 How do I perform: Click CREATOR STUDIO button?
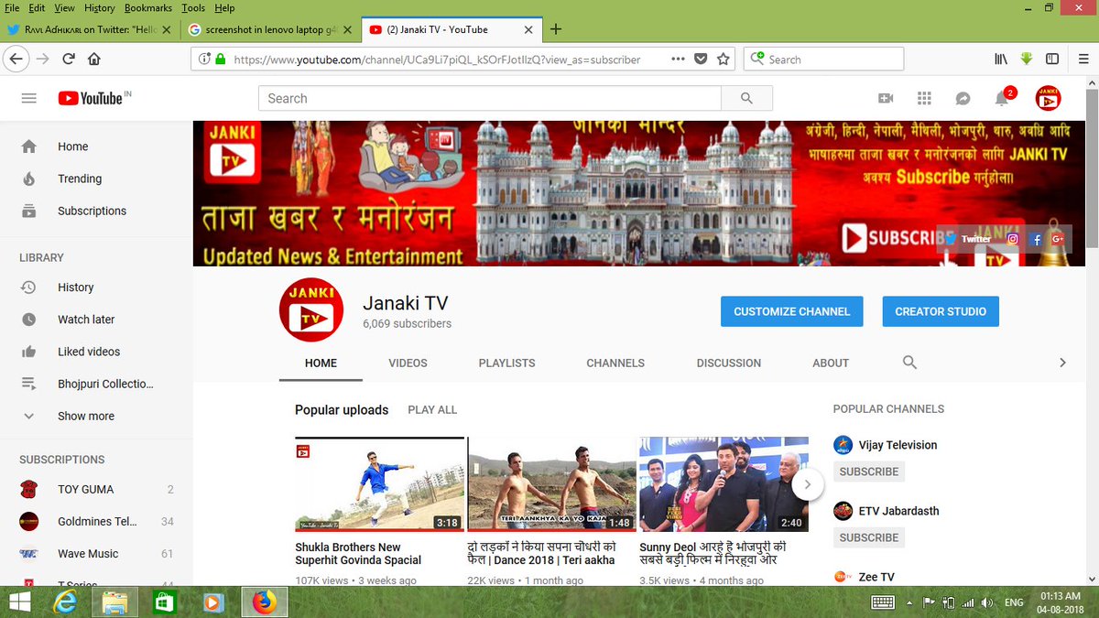(941, 311)
